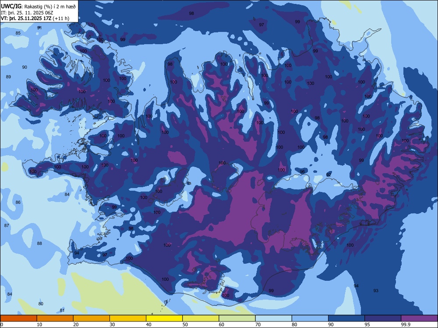This screenshot has height=328, width=438.
Task: Click the purple legend swatch above 99.9
Action: tap(419, 318)
